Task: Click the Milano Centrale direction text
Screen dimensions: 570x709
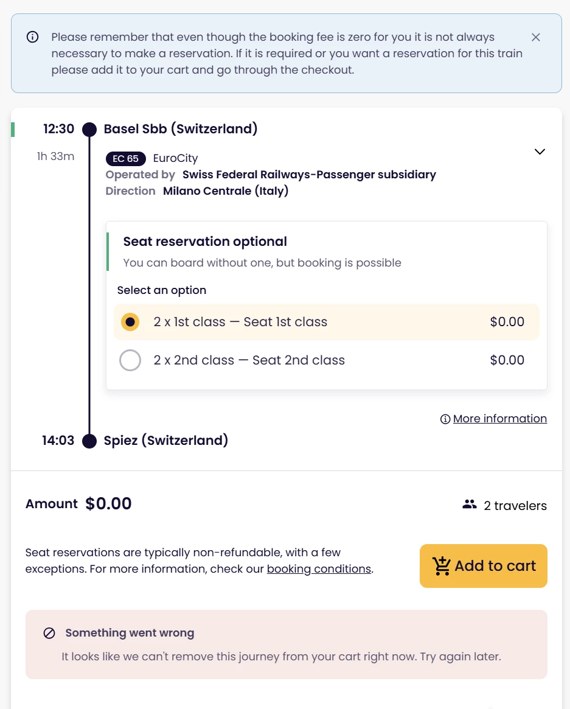Action: (x=226, y=191)
